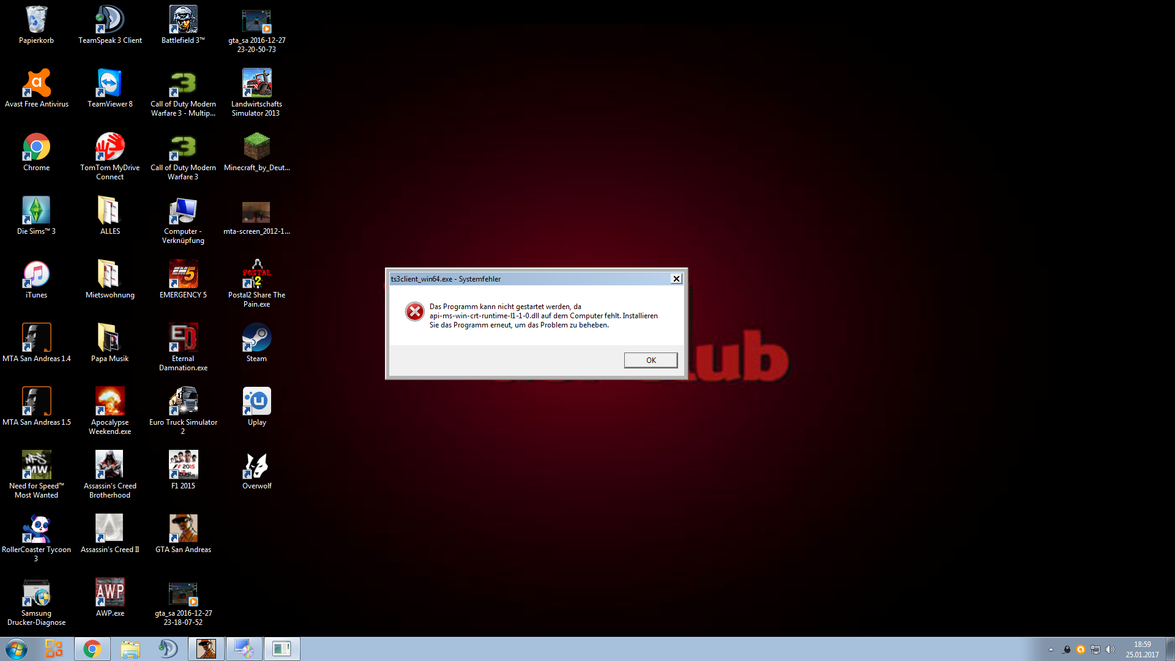Select Landwirtschafts Simulator 2013 shortcut

[x=256, y=93]
